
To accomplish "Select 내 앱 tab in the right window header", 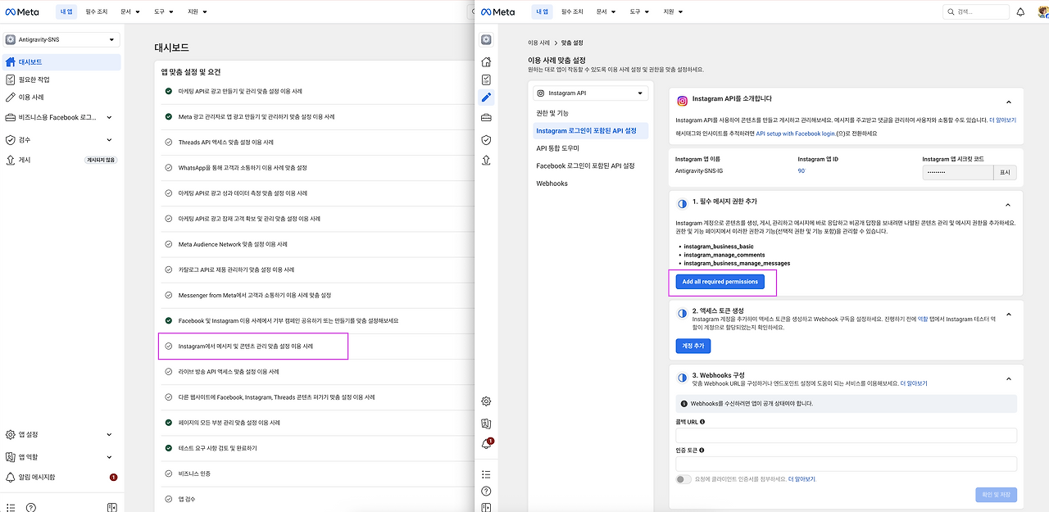I will 542,12.
